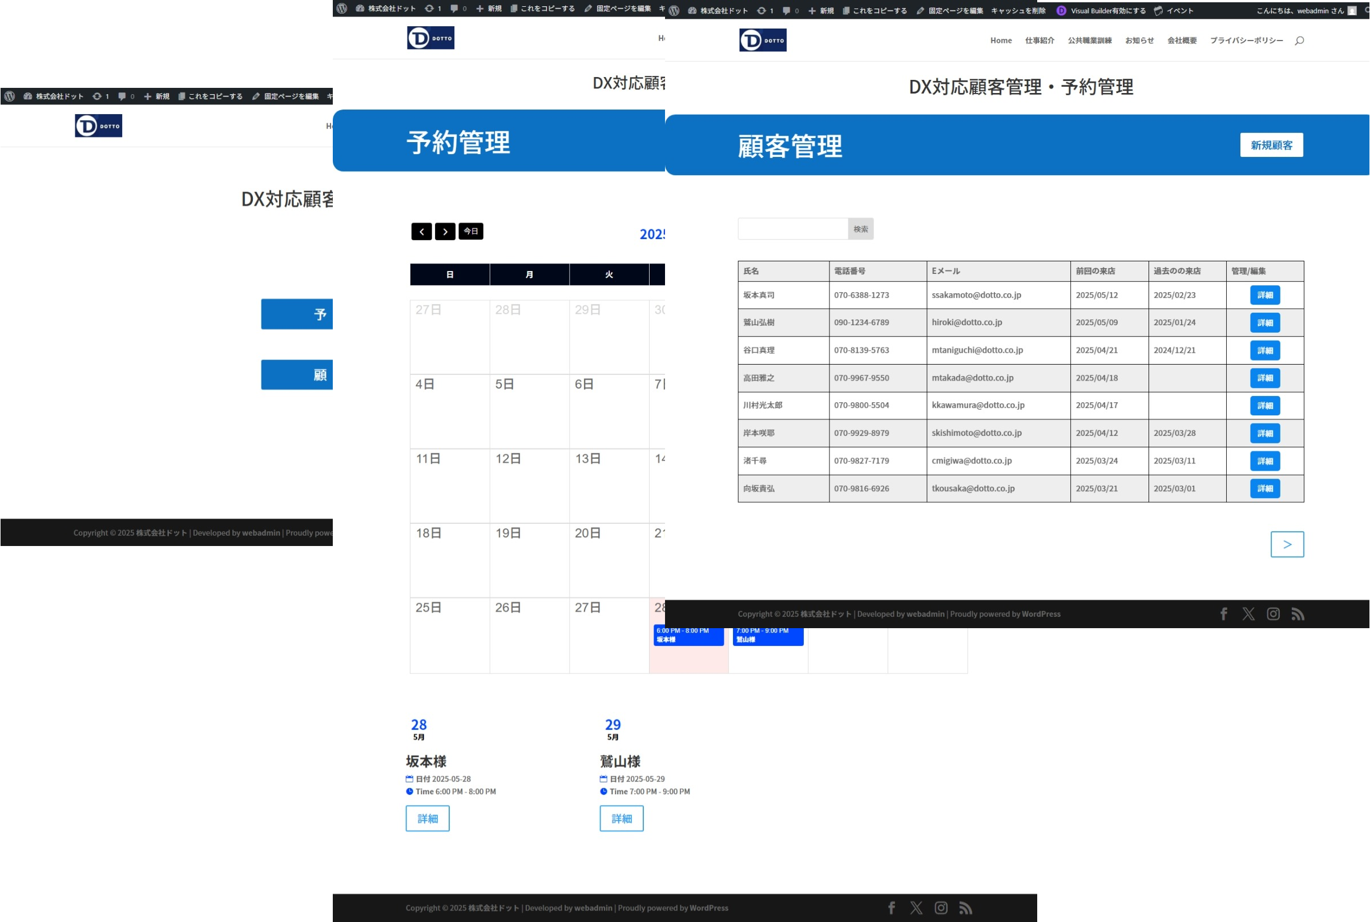Image resolution: width=1370 pixels, height=922 pixels.
Task: Click the DOTTO logo on customer management page
Action: click(x=763, y=40)
